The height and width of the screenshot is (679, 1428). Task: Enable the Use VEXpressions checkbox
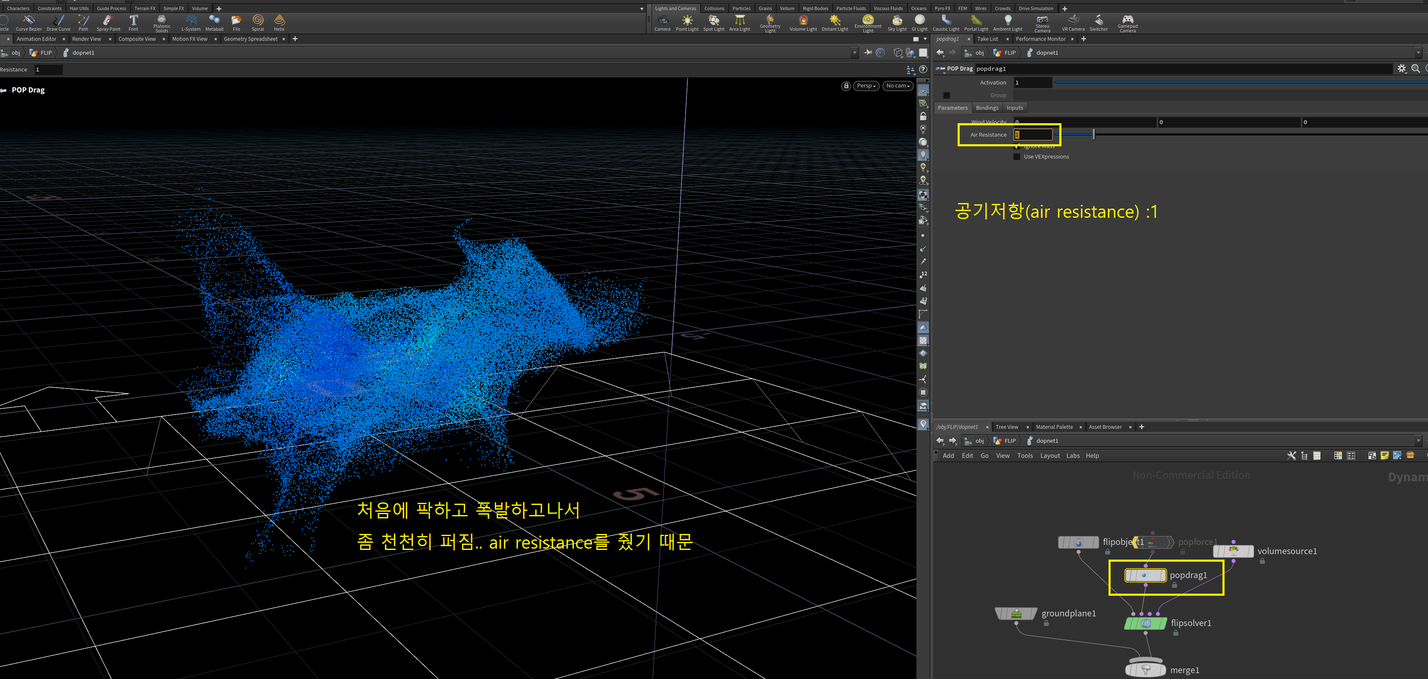coord(1017,157)
